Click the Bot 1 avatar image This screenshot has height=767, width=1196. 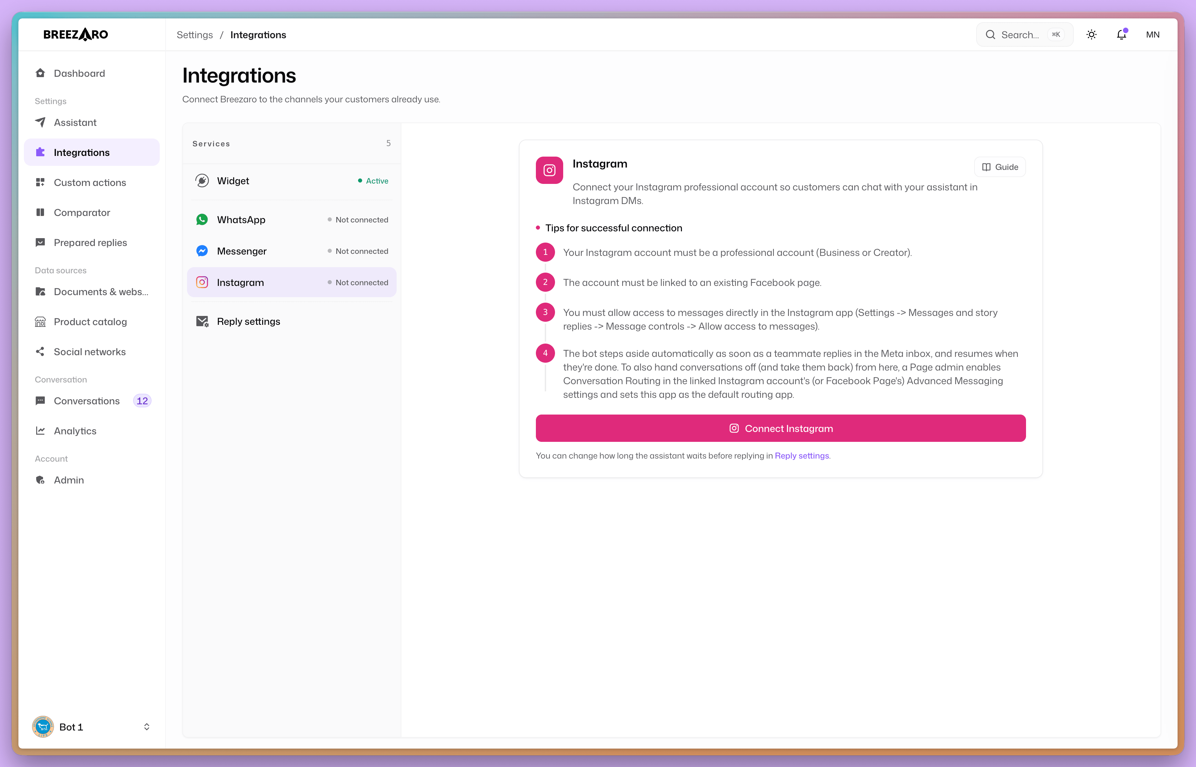[43, 727]
